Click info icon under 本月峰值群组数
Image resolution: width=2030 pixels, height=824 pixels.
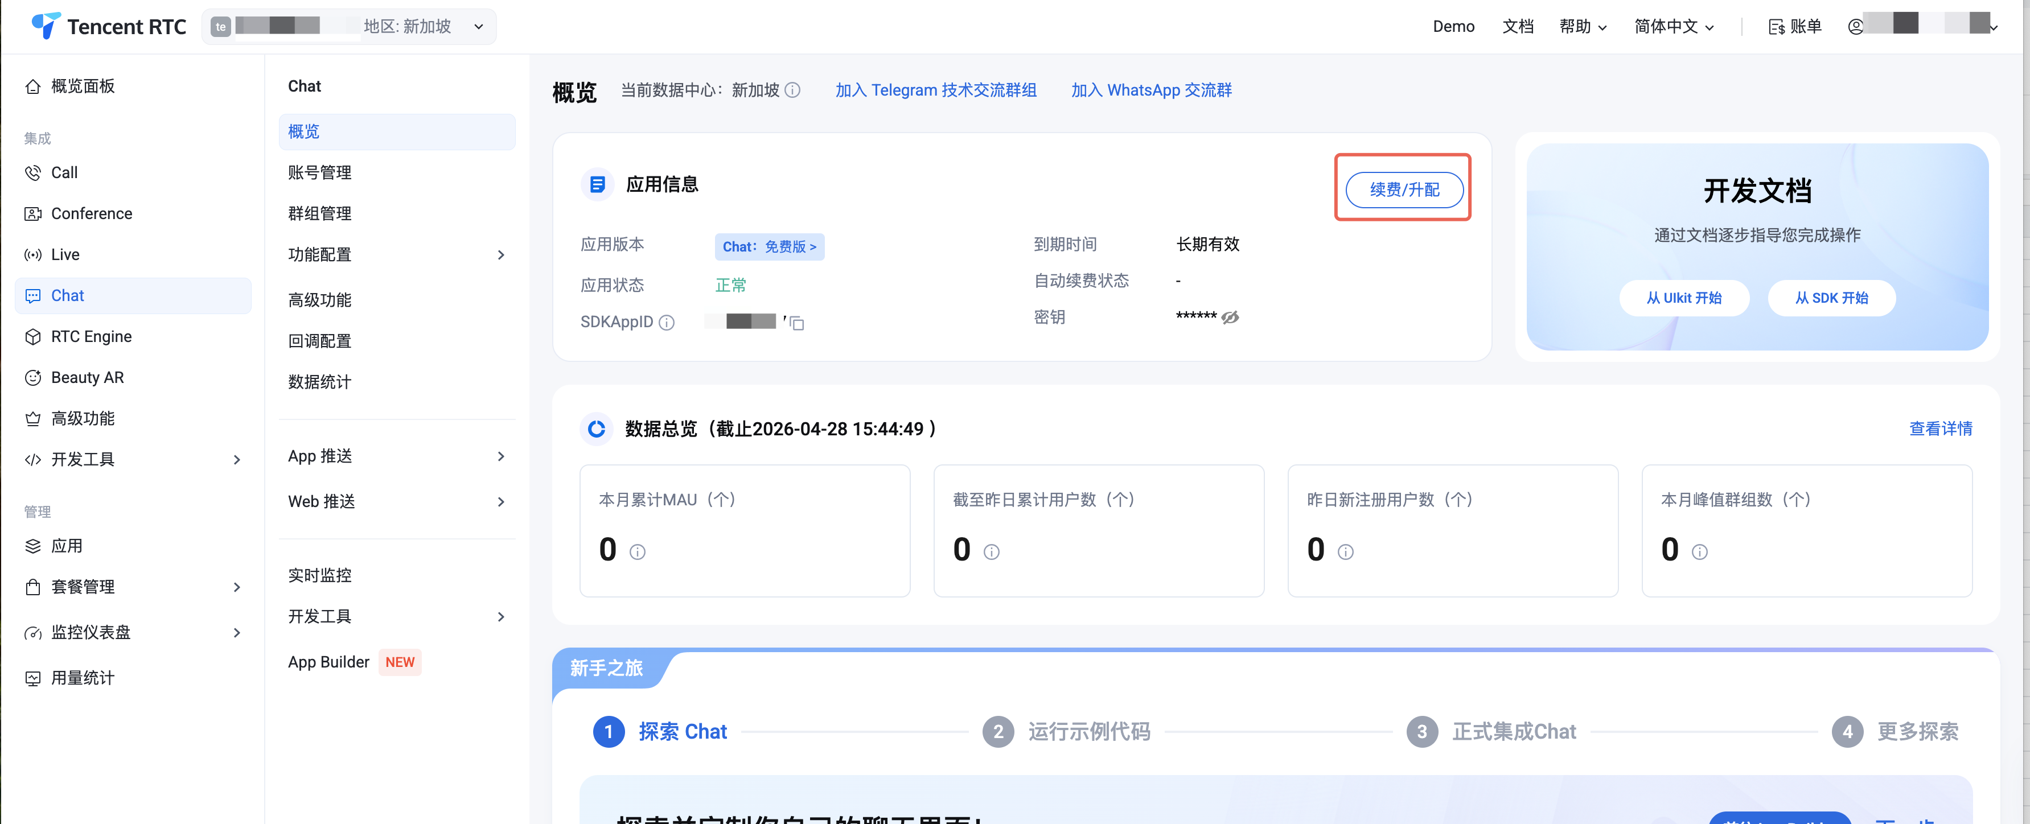point(1700,552)
